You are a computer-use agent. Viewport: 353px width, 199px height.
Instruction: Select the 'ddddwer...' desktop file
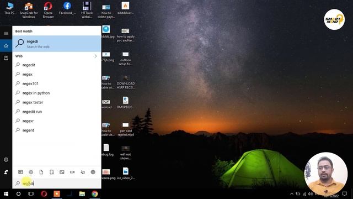coord(125,9)
